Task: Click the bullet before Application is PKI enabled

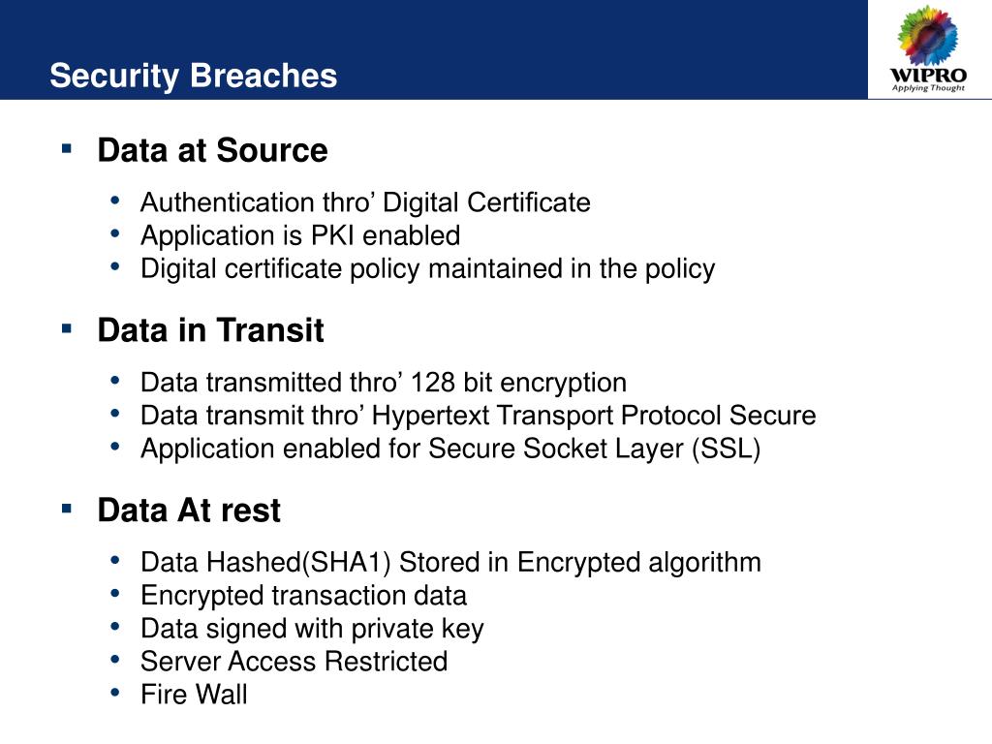Action: tap(115, 233)
